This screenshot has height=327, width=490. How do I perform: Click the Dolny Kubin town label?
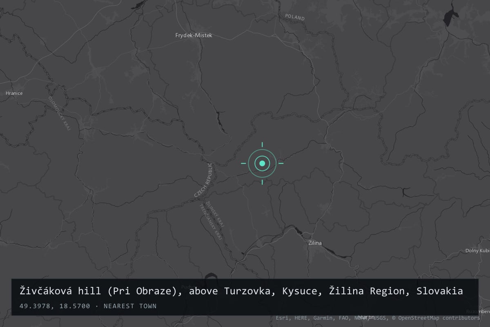477,251
